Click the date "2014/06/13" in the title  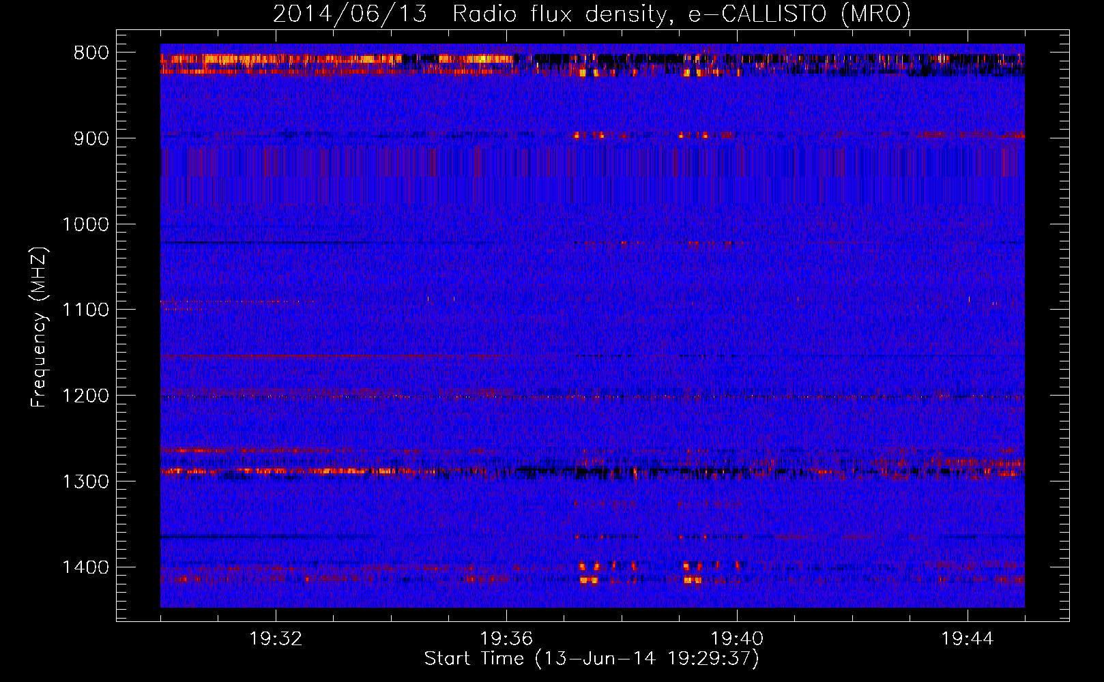click(350, 14)
